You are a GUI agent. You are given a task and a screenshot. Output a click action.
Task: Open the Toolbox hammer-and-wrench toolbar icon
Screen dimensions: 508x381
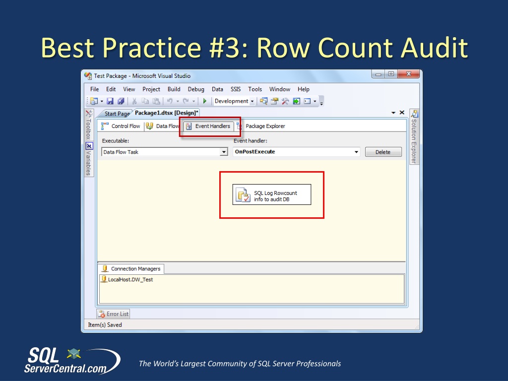[285, 101]
